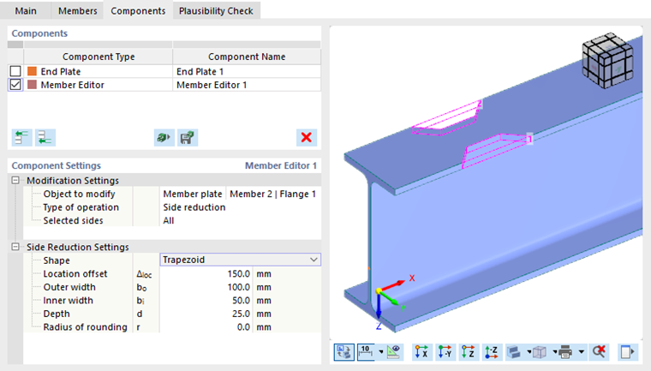Image resolution: width=651 pixels, height=371 pixels.
Task: Set view in -Y direction
Action: pos(445,352)
